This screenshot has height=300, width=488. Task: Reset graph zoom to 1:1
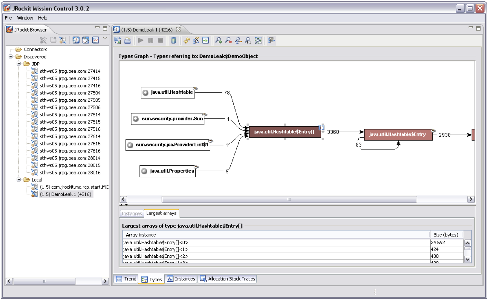[248, 40]
